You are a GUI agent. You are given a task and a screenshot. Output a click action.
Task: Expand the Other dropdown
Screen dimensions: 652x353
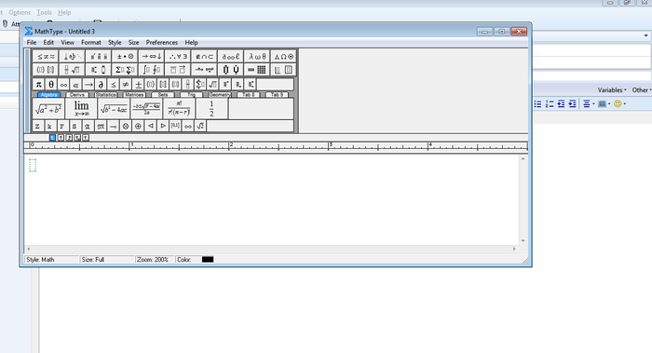pyautogui.click(x=642, y=89)
